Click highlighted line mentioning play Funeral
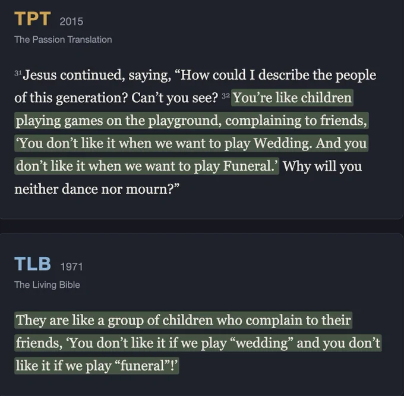The image size is (404, 396). point(147,166)
